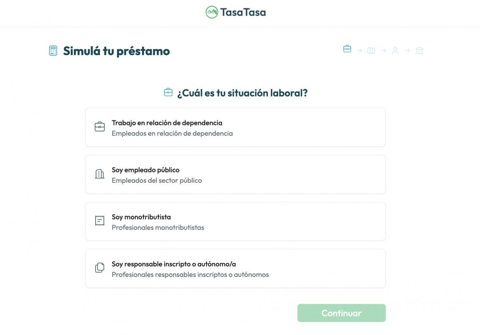Image resolution: width=480 pixels, height=335 pixels.
Task: Select 'Soy responsable inscripto o autónomo/a'
Action: tap(235, 268)
